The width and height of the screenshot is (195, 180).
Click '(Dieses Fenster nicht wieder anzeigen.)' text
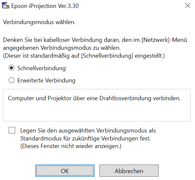tap(71, 146)
